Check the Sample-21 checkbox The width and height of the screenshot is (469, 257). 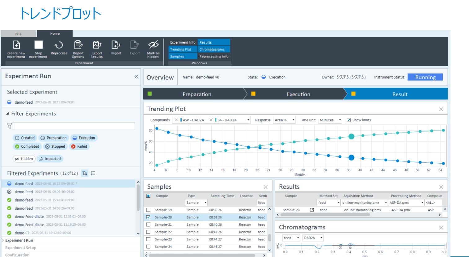tap(148, 225)
